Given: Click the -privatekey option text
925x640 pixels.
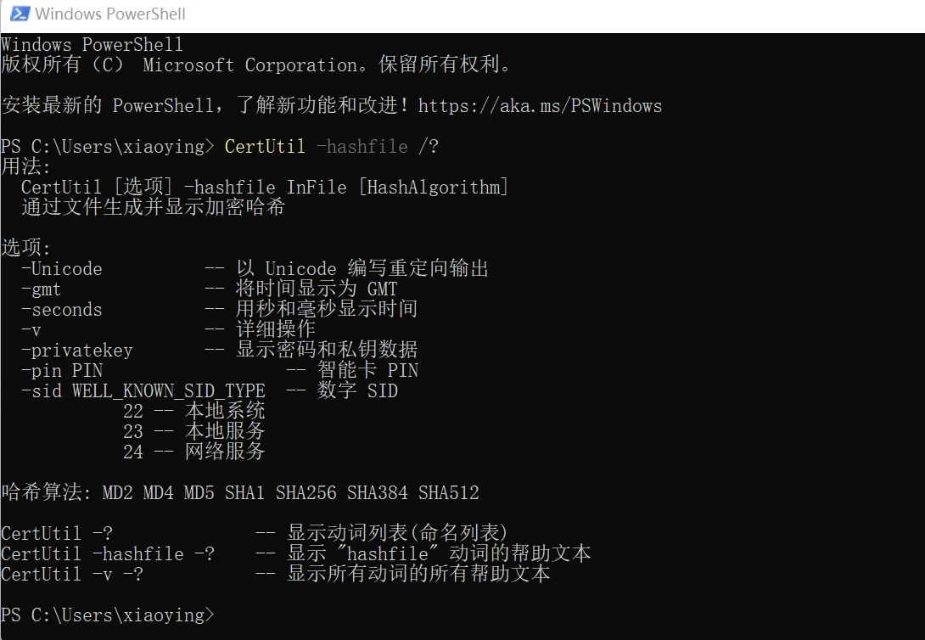Looking at the screenshot, I should coord(77,351).
